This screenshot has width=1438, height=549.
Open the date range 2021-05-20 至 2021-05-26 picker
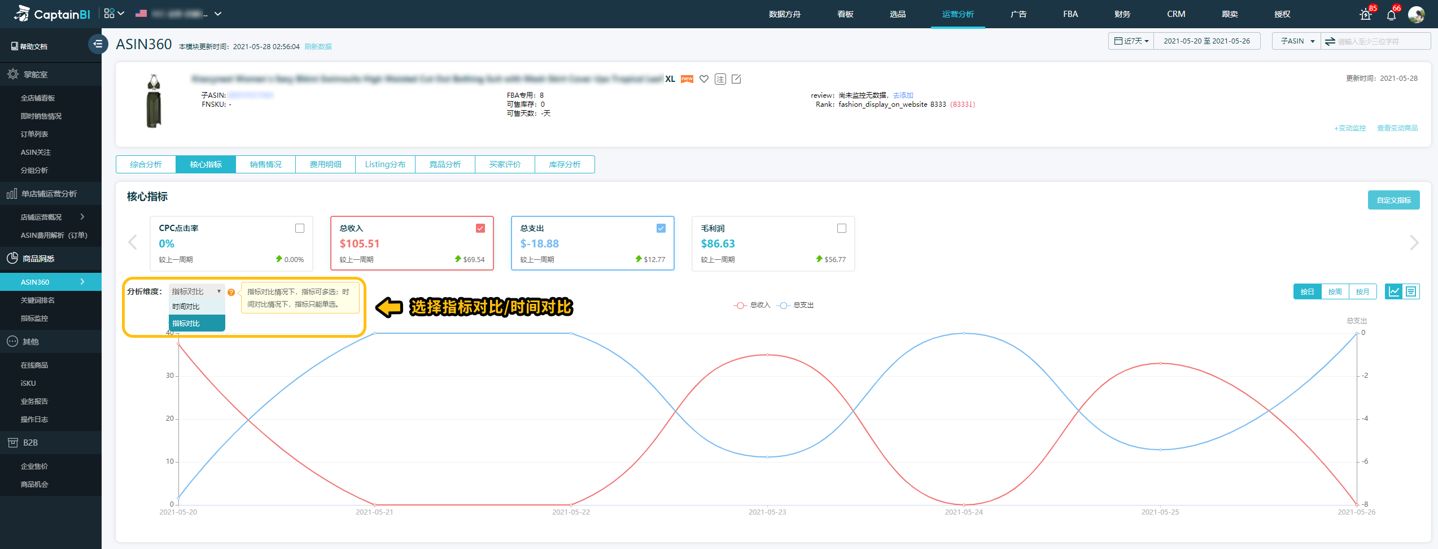1207,41
